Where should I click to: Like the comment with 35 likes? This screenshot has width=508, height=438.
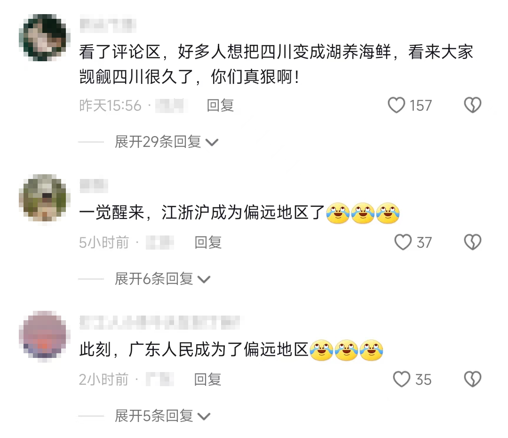tap(401, 379)
